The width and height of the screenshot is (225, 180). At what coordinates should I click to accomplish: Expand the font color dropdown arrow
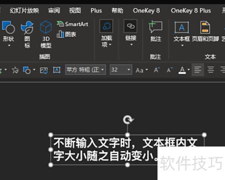click(188, 69)
